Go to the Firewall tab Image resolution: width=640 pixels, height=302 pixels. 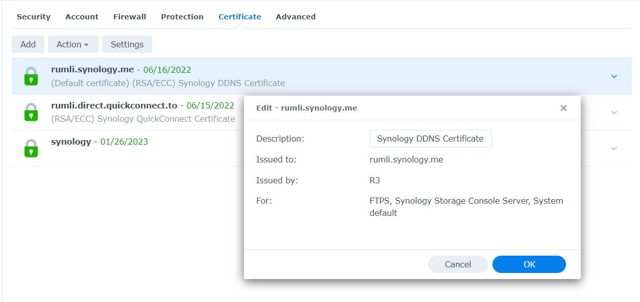coord(130,17)
